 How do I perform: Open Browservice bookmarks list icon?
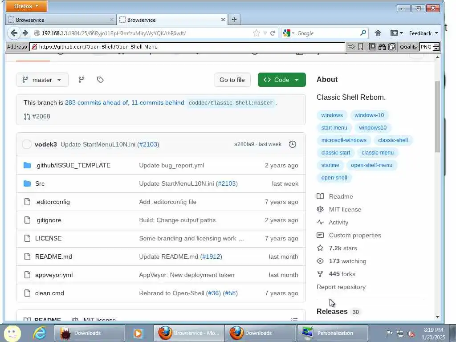click(372, 47)
